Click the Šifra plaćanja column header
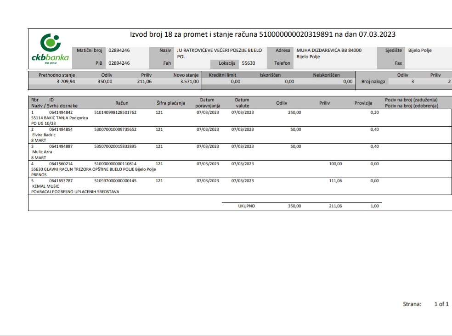 170,103
